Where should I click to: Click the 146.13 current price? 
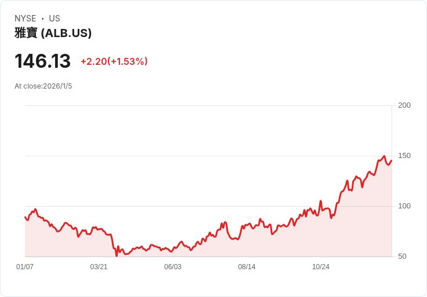(x=42, y=61)
